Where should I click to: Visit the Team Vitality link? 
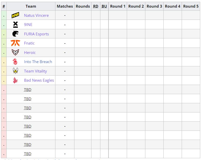[x=35, y=71]
